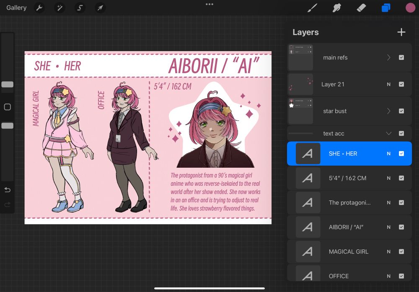This screenshot has width=419, height=292.
Task: Select The protagoni... layer name
Action: tap(349, 202)
